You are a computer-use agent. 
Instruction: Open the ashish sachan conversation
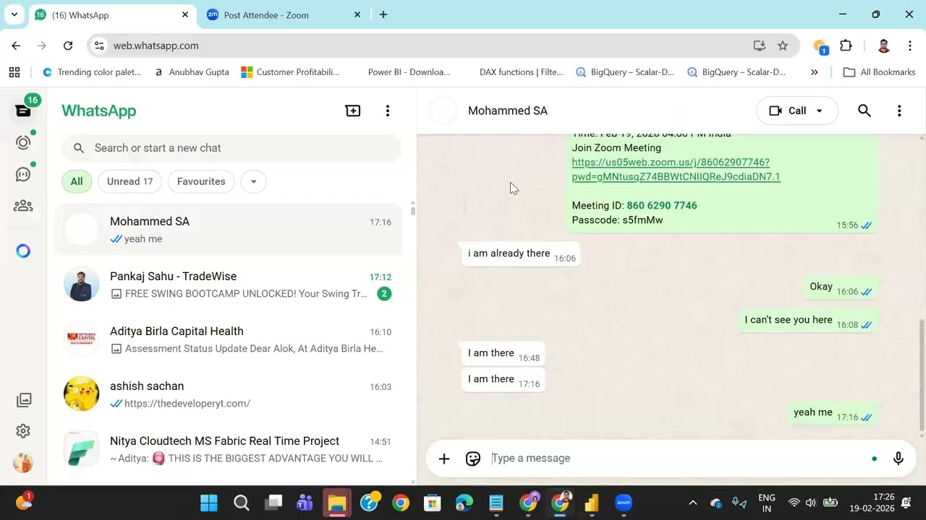click(229, 394)
